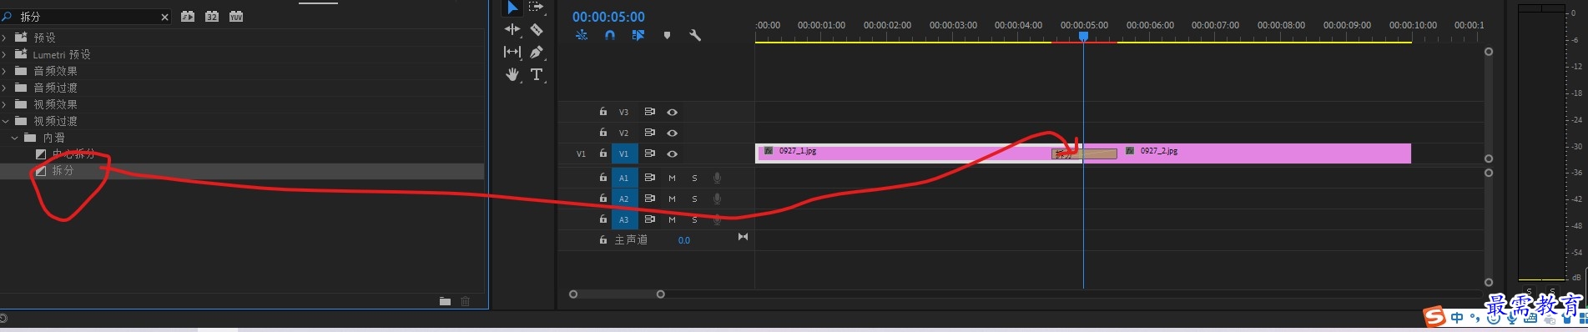
Task: Toggle snap magnet in timeline
Action: click(x=610, y=35)
